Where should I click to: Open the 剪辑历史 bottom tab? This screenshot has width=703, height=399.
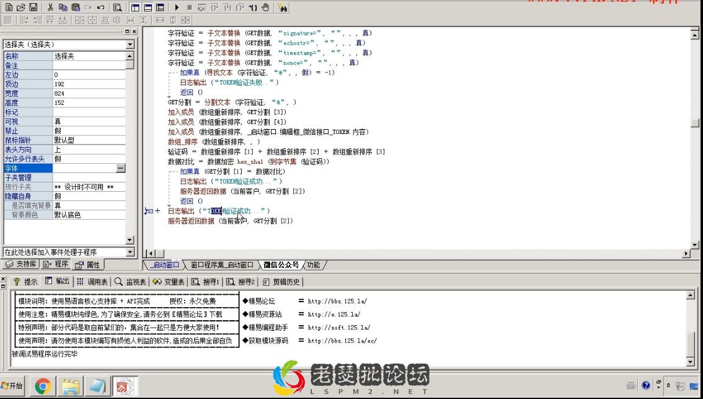point(281,282)
